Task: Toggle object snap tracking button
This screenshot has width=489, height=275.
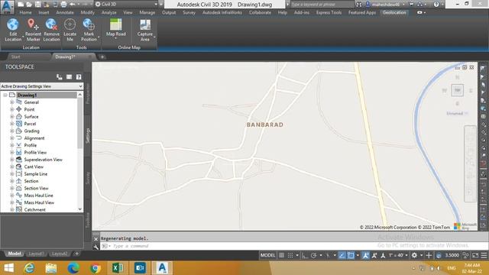Action: pyautogui.click(x=342, y=255)
